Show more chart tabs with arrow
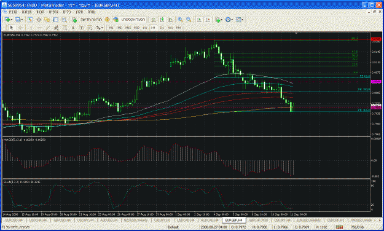 (x=380, y=220)
